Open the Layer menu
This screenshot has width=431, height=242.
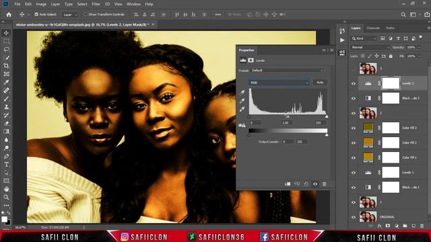[55, 4]
